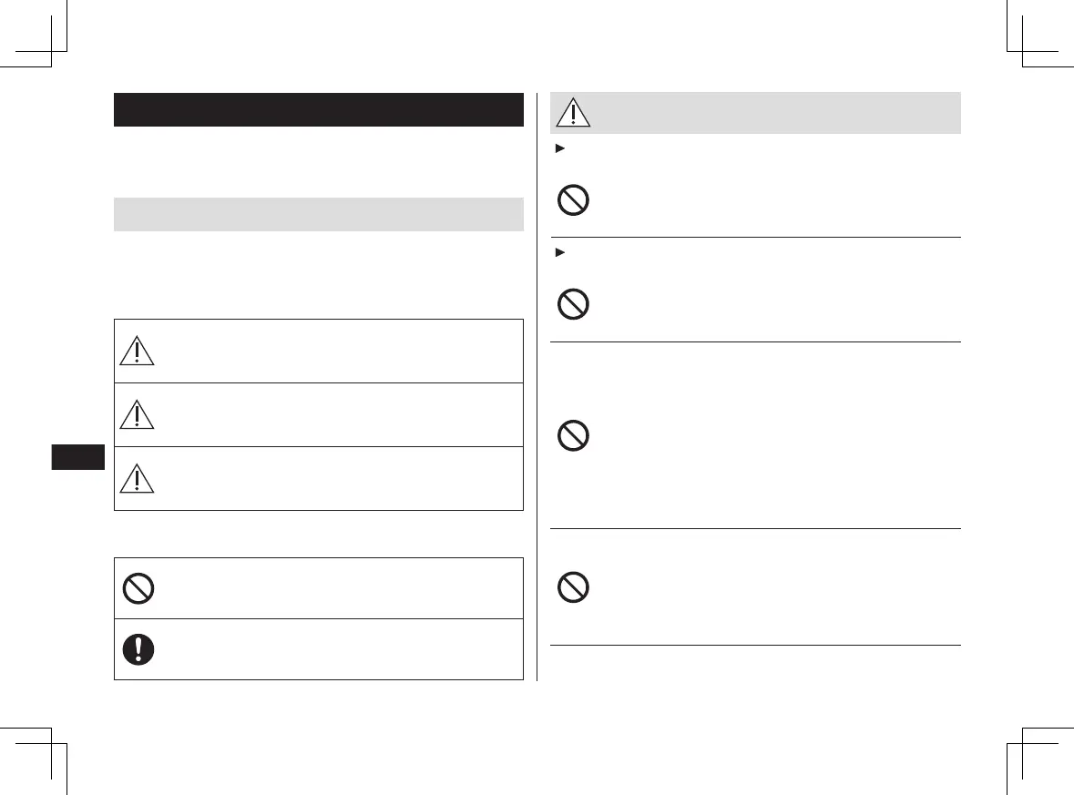Click the prohibition symbol in the left symbol table

137,588
